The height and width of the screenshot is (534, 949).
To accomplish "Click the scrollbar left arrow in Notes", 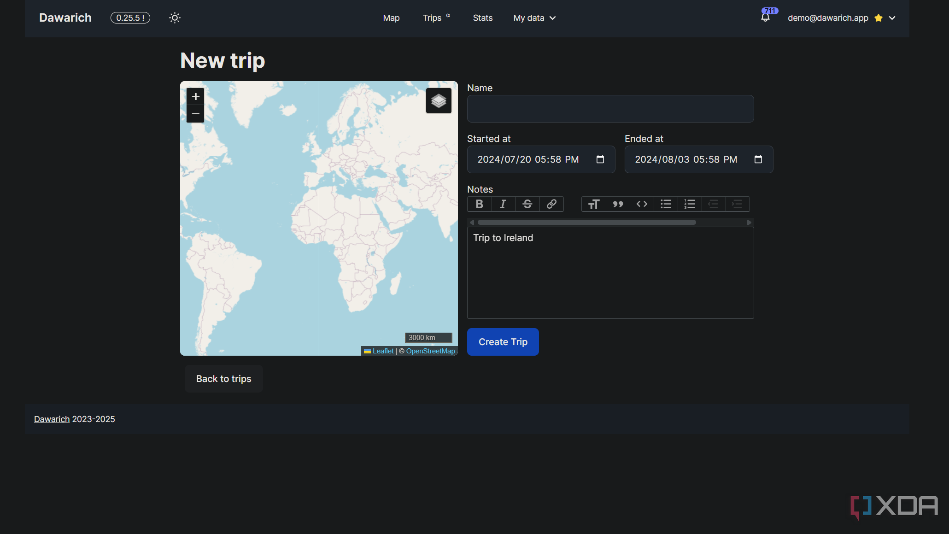I will coord(472,223).
